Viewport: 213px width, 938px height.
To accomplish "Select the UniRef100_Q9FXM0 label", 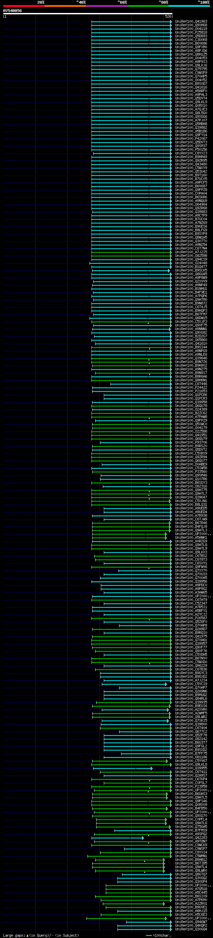I will point(191,47).
